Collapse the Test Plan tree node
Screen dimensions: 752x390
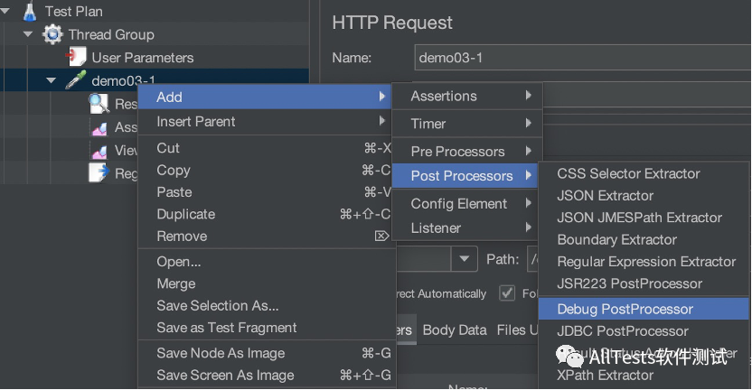pyautogui.click(x=7, y=12)
